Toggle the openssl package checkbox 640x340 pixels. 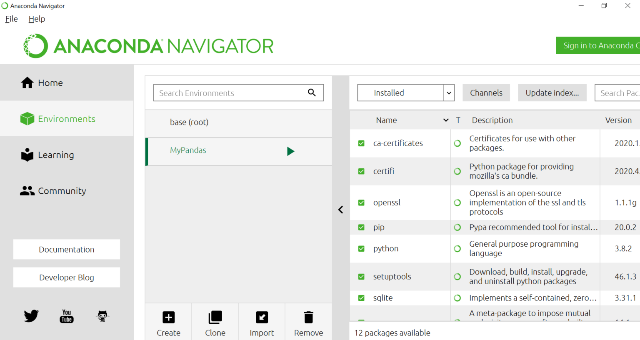[x=361, y=203]
